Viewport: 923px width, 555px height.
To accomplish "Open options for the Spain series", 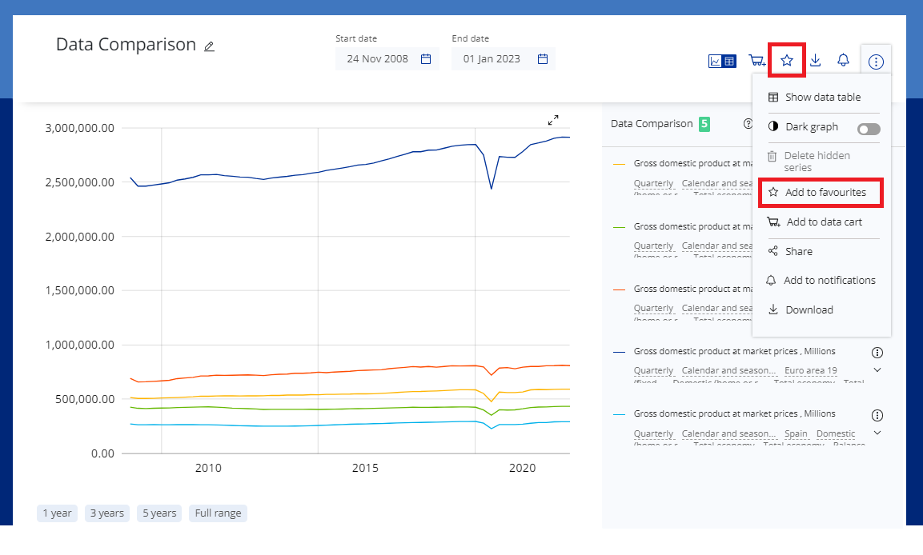I will coord(877,415).
